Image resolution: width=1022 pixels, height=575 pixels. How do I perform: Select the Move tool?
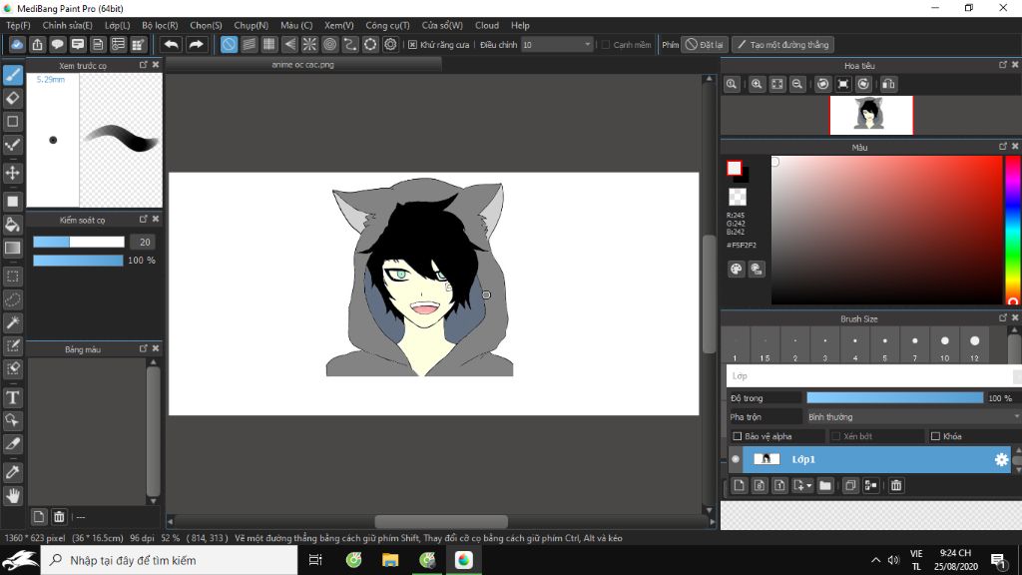(13, 173)
